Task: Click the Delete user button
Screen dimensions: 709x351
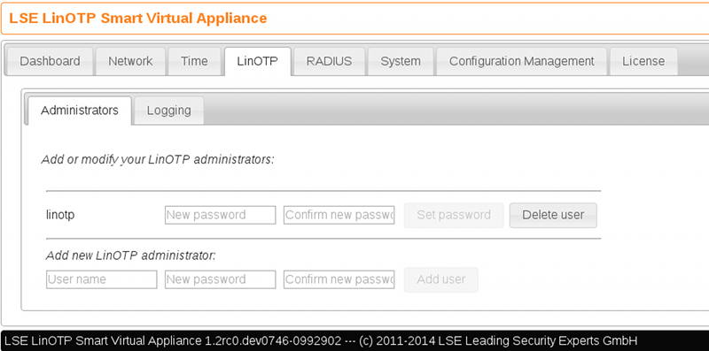Action: coord(553,215)
